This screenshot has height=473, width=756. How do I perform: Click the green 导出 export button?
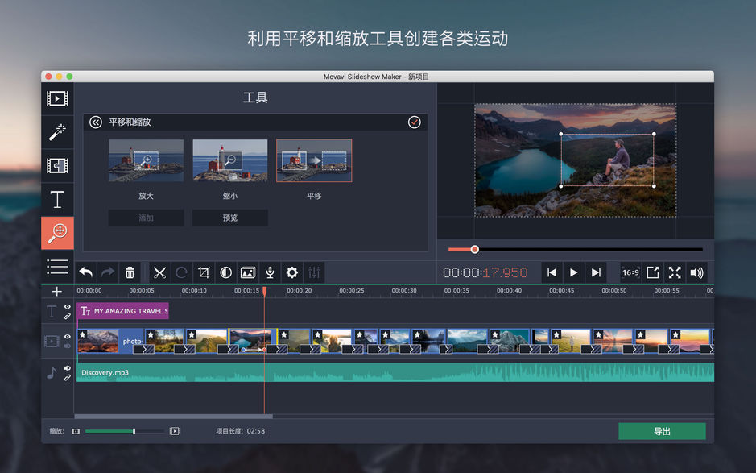click(662, 431)
